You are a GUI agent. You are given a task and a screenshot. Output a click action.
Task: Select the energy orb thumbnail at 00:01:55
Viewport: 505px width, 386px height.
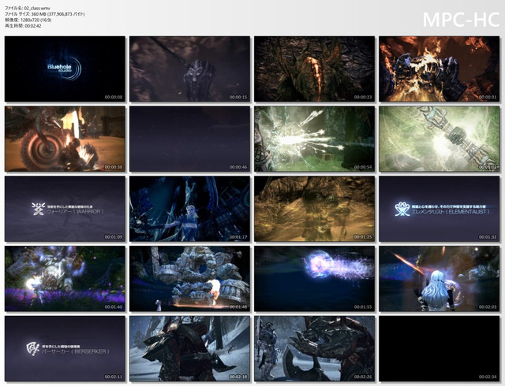coord(314,279)
